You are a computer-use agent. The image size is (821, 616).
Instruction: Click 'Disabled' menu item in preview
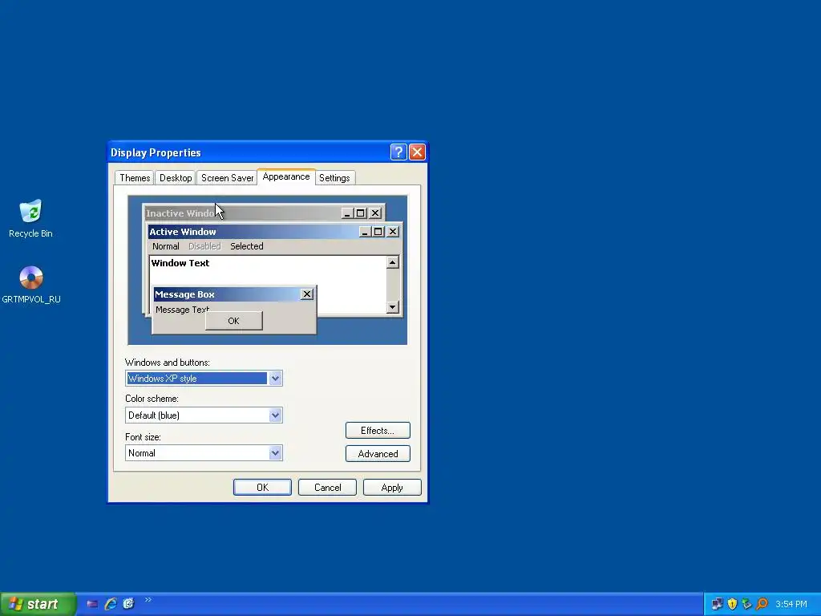click(204, 246)
